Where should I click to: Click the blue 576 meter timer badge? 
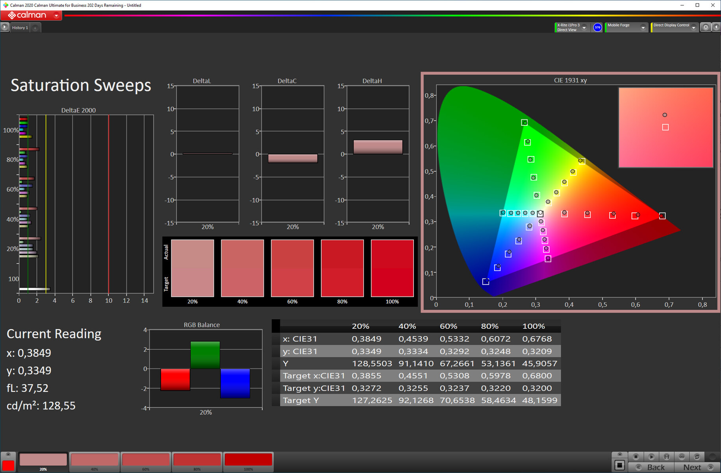point(597,27)
